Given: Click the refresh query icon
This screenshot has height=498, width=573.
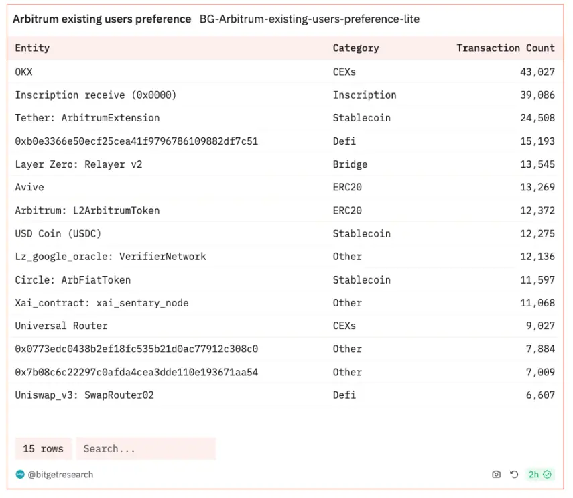Looking at the screenshot, I should point(514,475).
